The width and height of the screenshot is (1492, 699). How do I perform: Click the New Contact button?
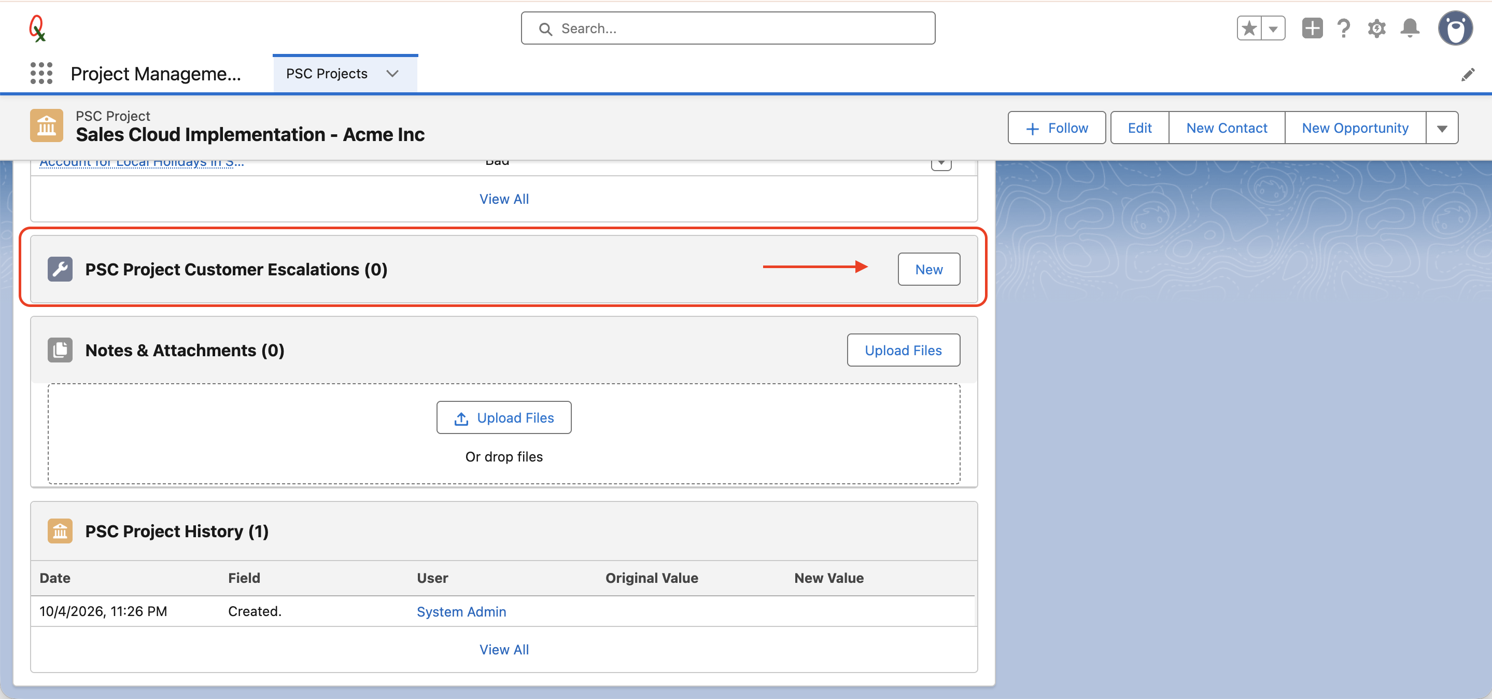coord(1226,128)
